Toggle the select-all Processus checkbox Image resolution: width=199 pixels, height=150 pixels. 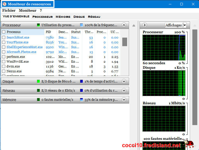(4, 32)
